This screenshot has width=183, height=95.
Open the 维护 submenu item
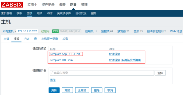point(39,13)
